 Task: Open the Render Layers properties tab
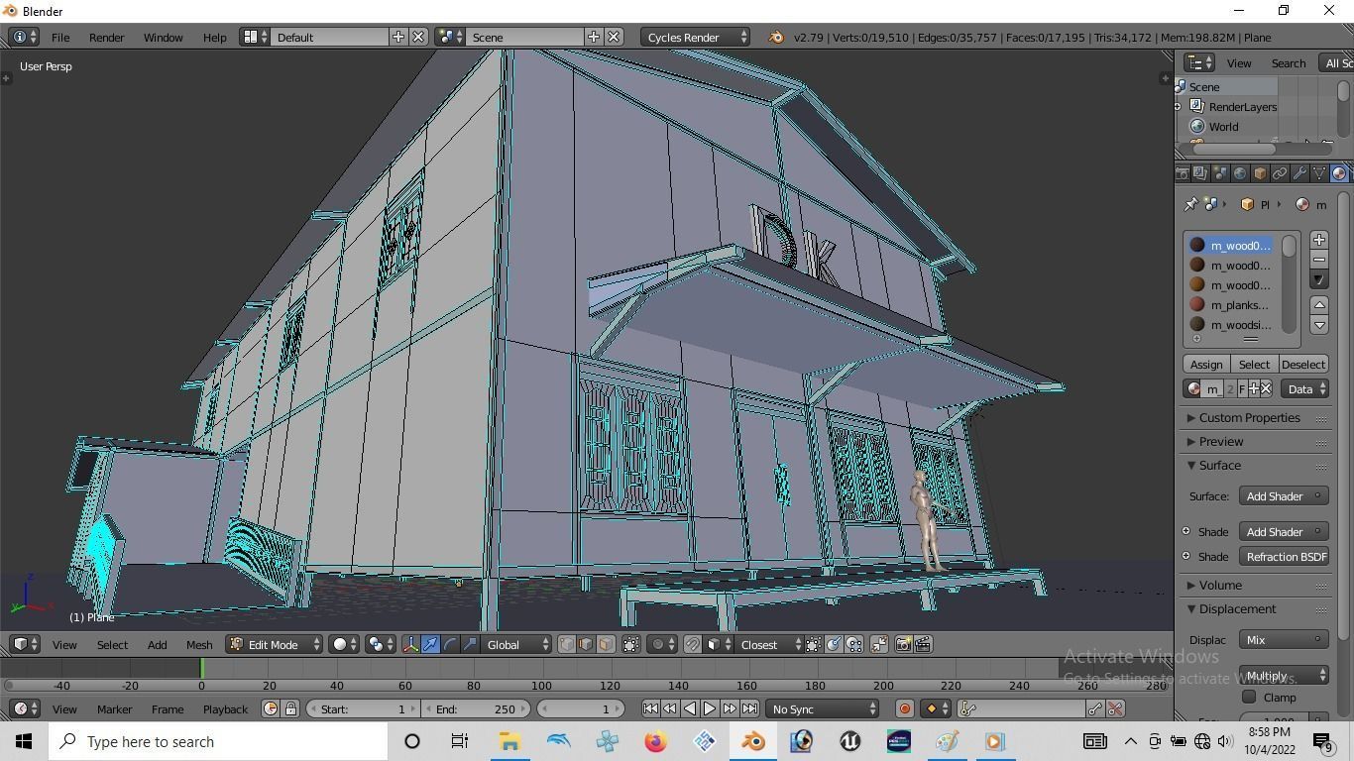pyautogui.click(x=1200, y=173)
